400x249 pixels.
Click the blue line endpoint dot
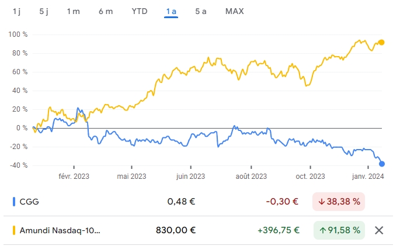(381, 164)
